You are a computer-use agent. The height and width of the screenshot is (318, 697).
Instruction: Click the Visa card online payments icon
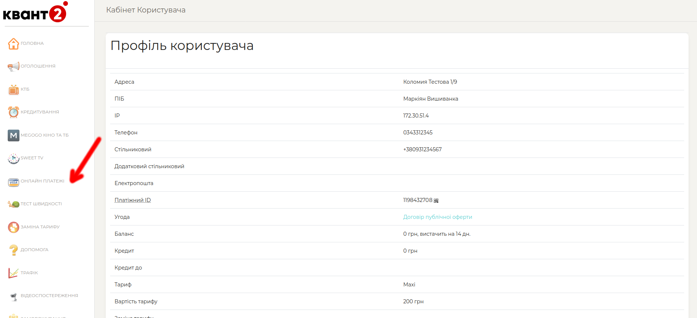(14, 182)
